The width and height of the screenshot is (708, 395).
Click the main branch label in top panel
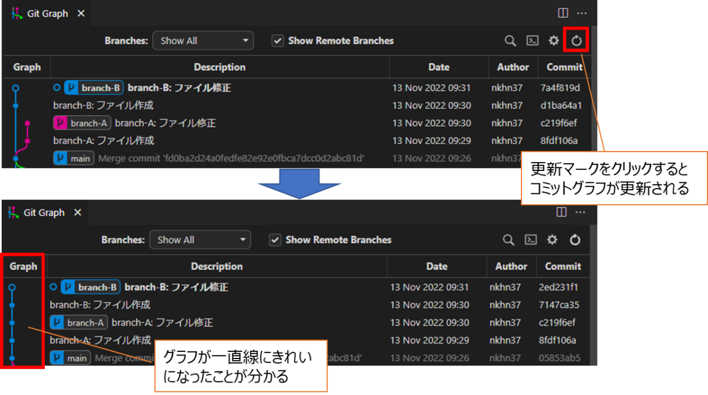(x=74, y=159)
